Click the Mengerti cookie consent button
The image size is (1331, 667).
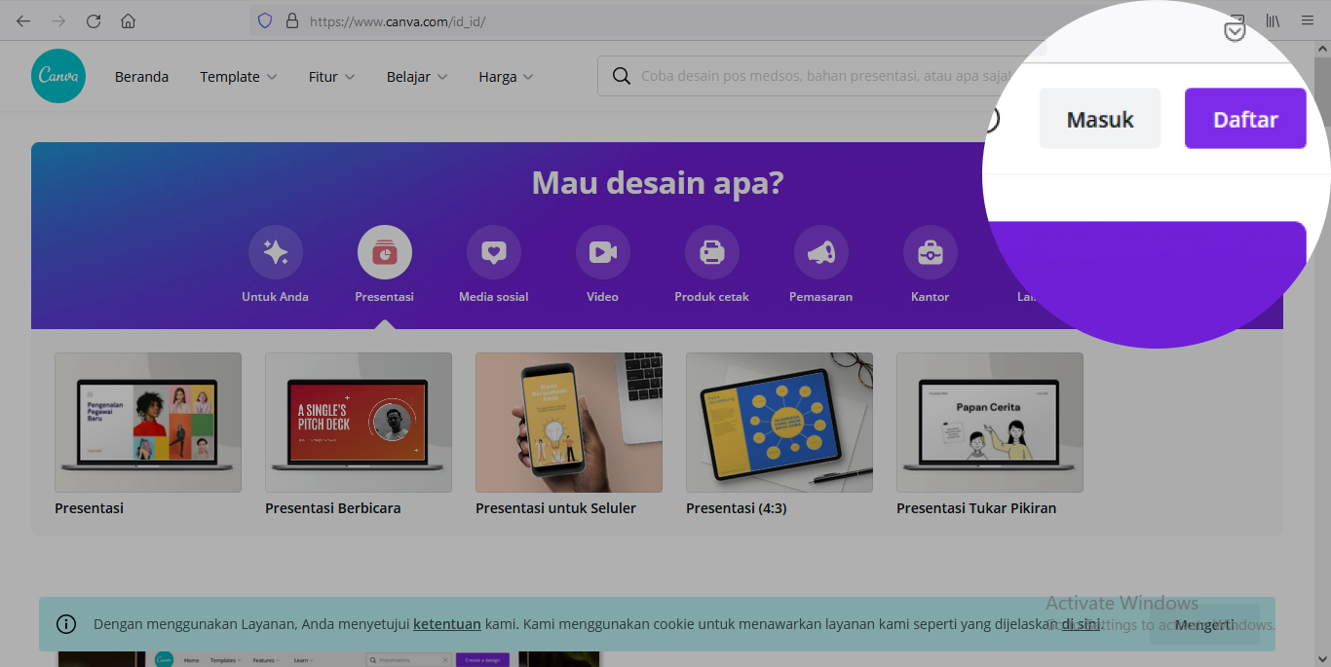(x=1202, y=624)
